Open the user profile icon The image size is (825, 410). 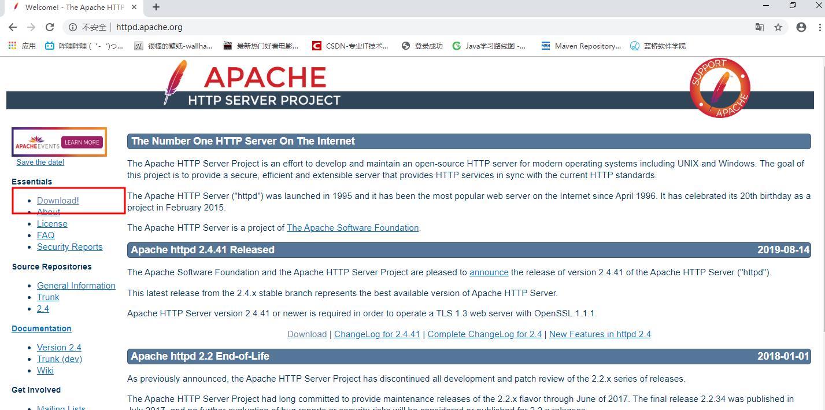pyautogui.click(x=801, y=27)
